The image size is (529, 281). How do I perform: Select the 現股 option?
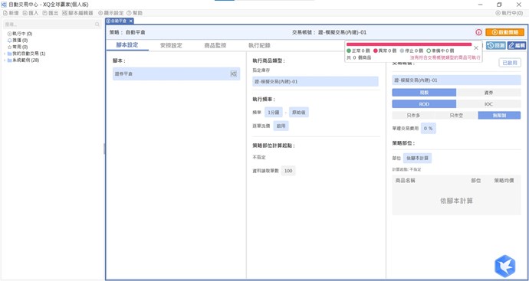[424, 93]
